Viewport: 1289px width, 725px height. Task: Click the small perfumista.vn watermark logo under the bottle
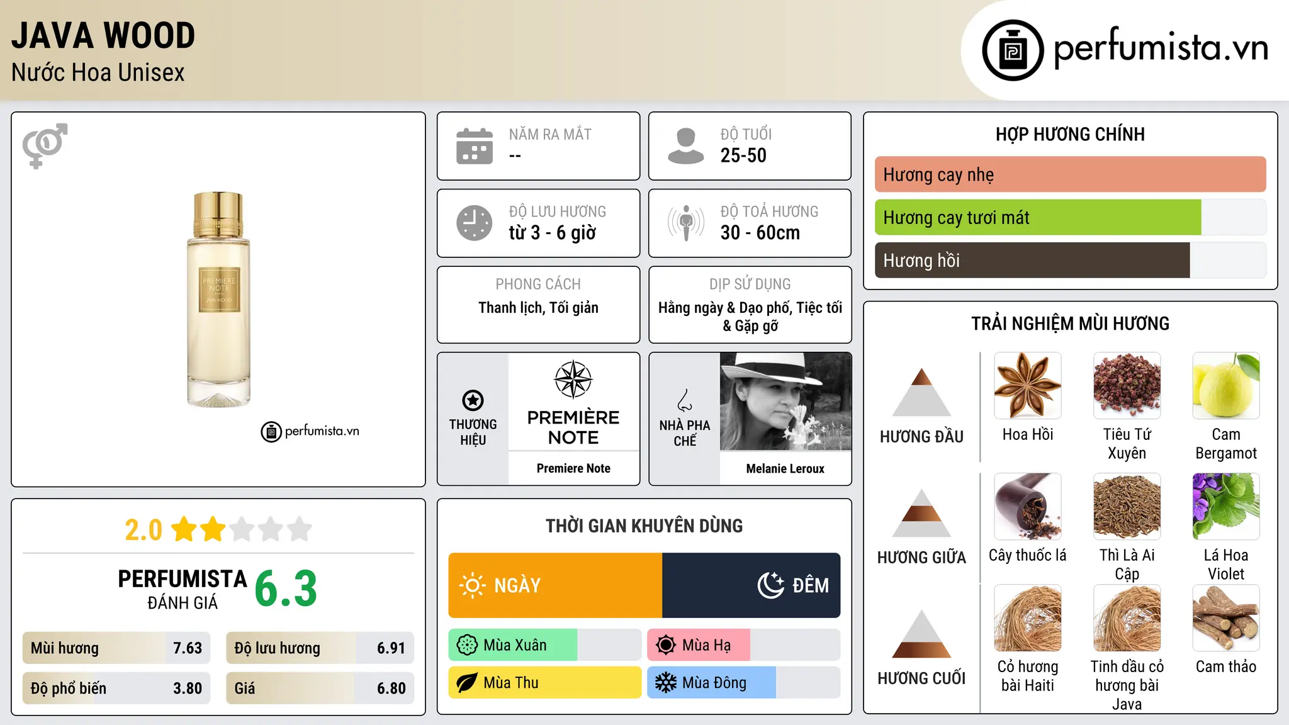click(x=310, y=432)
